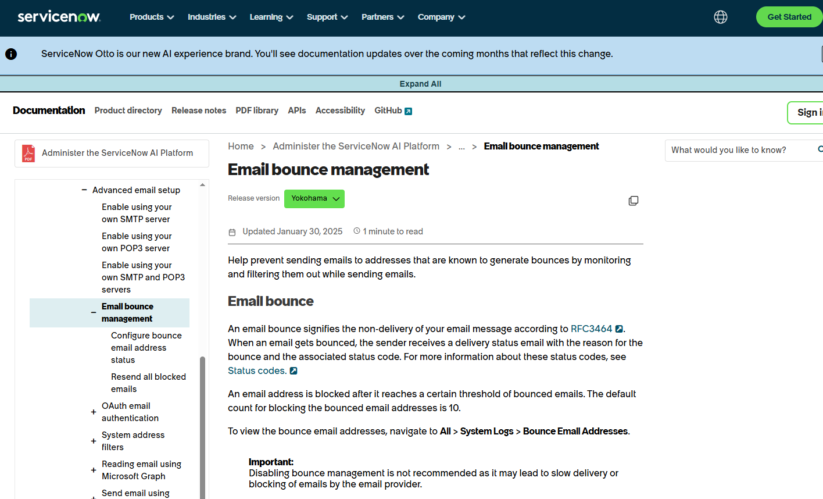The height and width of the screenshot is (499, 823).
Task: Open the Status codes link
Action: 257,371
